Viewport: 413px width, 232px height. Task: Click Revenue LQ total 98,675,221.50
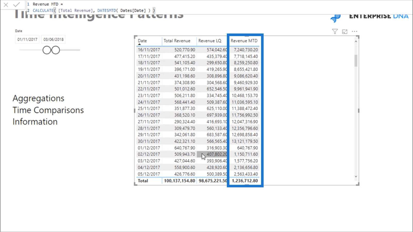pos(213,181)
